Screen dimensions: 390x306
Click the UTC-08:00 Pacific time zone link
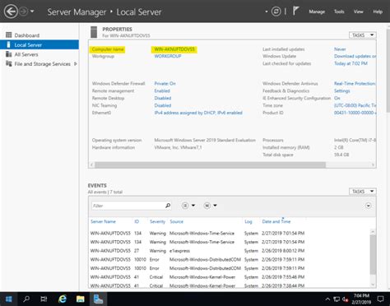[355, 105]
